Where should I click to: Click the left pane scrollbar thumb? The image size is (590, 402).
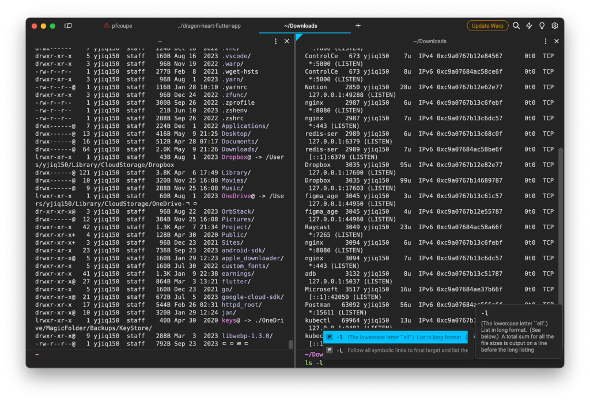coord(291,344)
